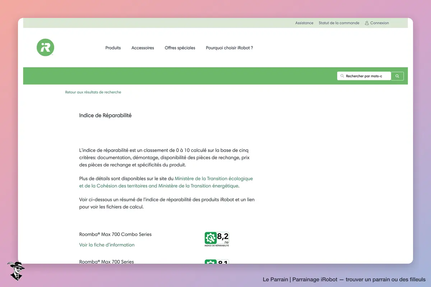Click Retour aux résultats de recherche
This screenshot has height=287, width=431.
pyautogui.click(x=93, y=92)
